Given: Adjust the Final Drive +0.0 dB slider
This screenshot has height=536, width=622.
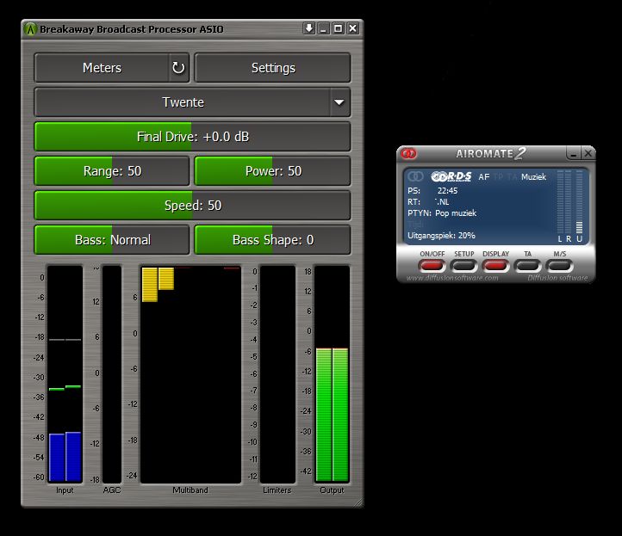Looking at the screenshot, I should [192, 137].
